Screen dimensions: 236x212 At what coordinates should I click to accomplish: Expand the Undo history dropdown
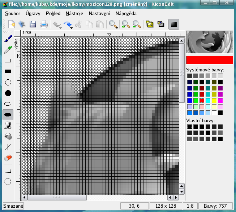pos(60,27)
